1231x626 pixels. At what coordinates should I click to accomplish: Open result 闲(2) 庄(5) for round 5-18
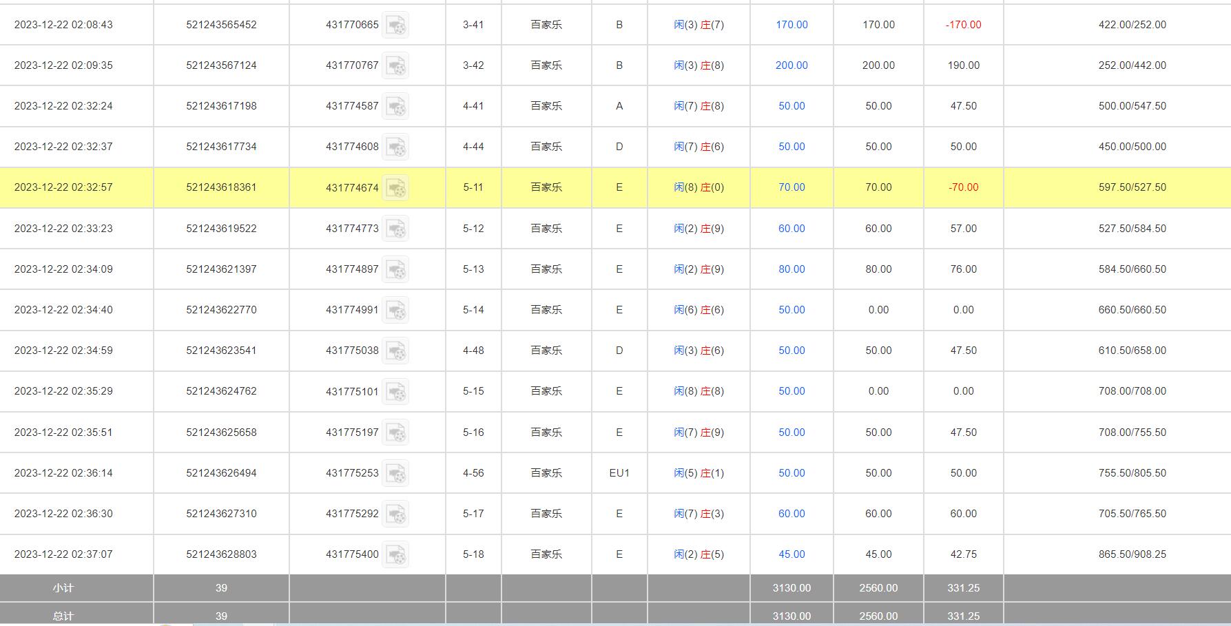click(x=699, y=554)
